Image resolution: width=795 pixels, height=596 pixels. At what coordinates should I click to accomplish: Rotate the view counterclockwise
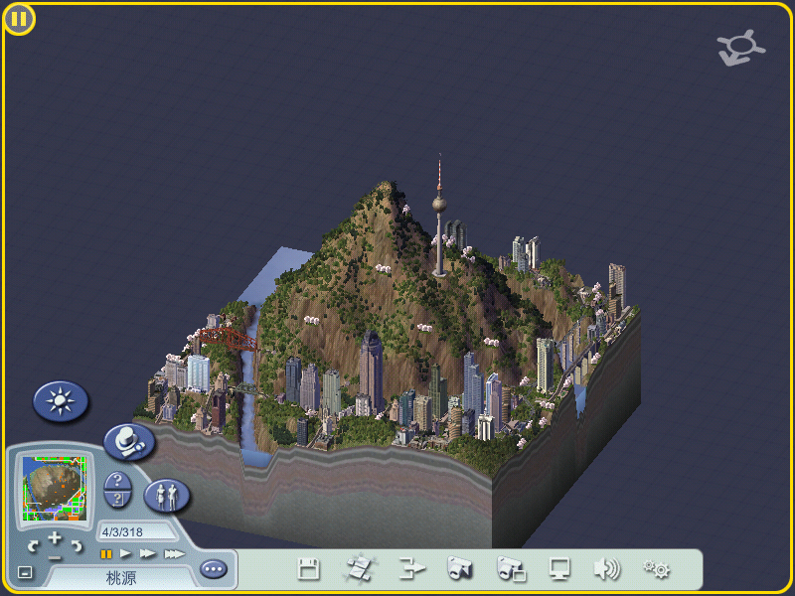point(34,545)
